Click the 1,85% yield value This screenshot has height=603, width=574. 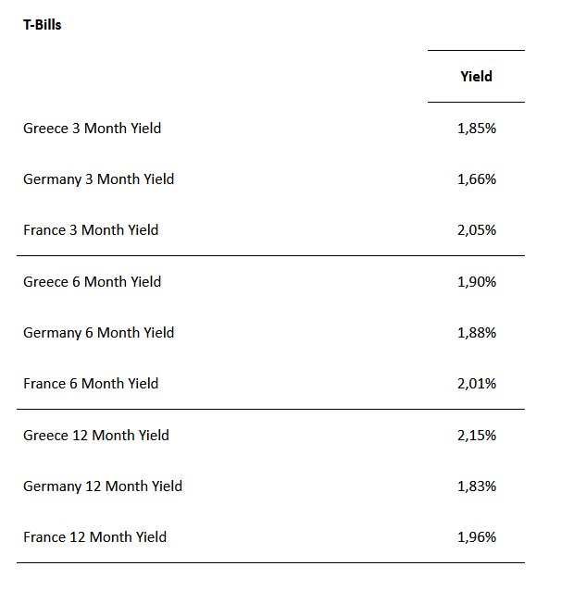click(477, 129)
